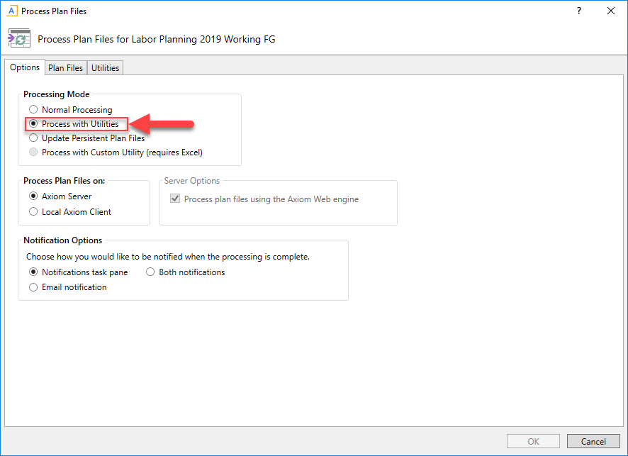The image size is (628, 456).
Task: Click the OK button
Action: [533, 441]
